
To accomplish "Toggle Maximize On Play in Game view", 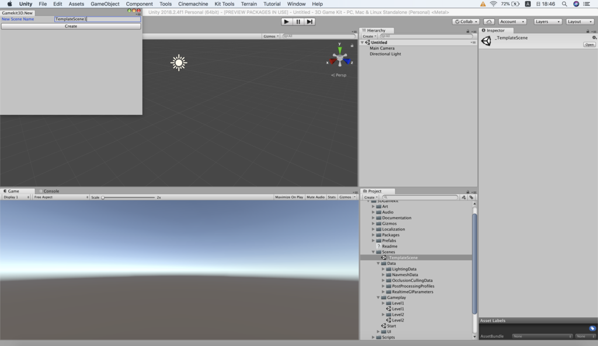I will [289, 197].
